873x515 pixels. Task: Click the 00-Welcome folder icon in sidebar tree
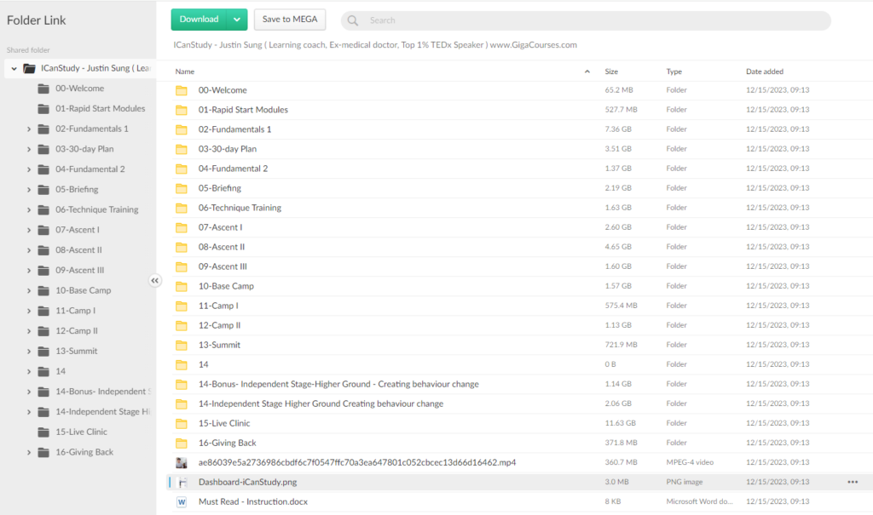coord(43,89)
